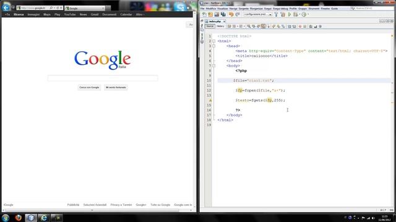Click the Mi sento fortunato button

(116, 88)
